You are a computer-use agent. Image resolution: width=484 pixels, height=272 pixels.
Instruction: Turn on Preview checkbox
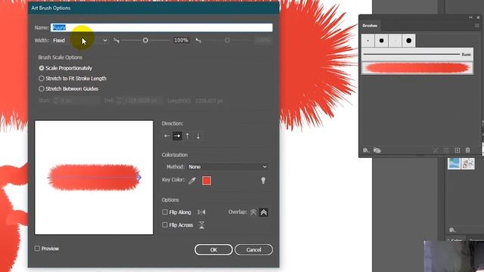[37, 249]
